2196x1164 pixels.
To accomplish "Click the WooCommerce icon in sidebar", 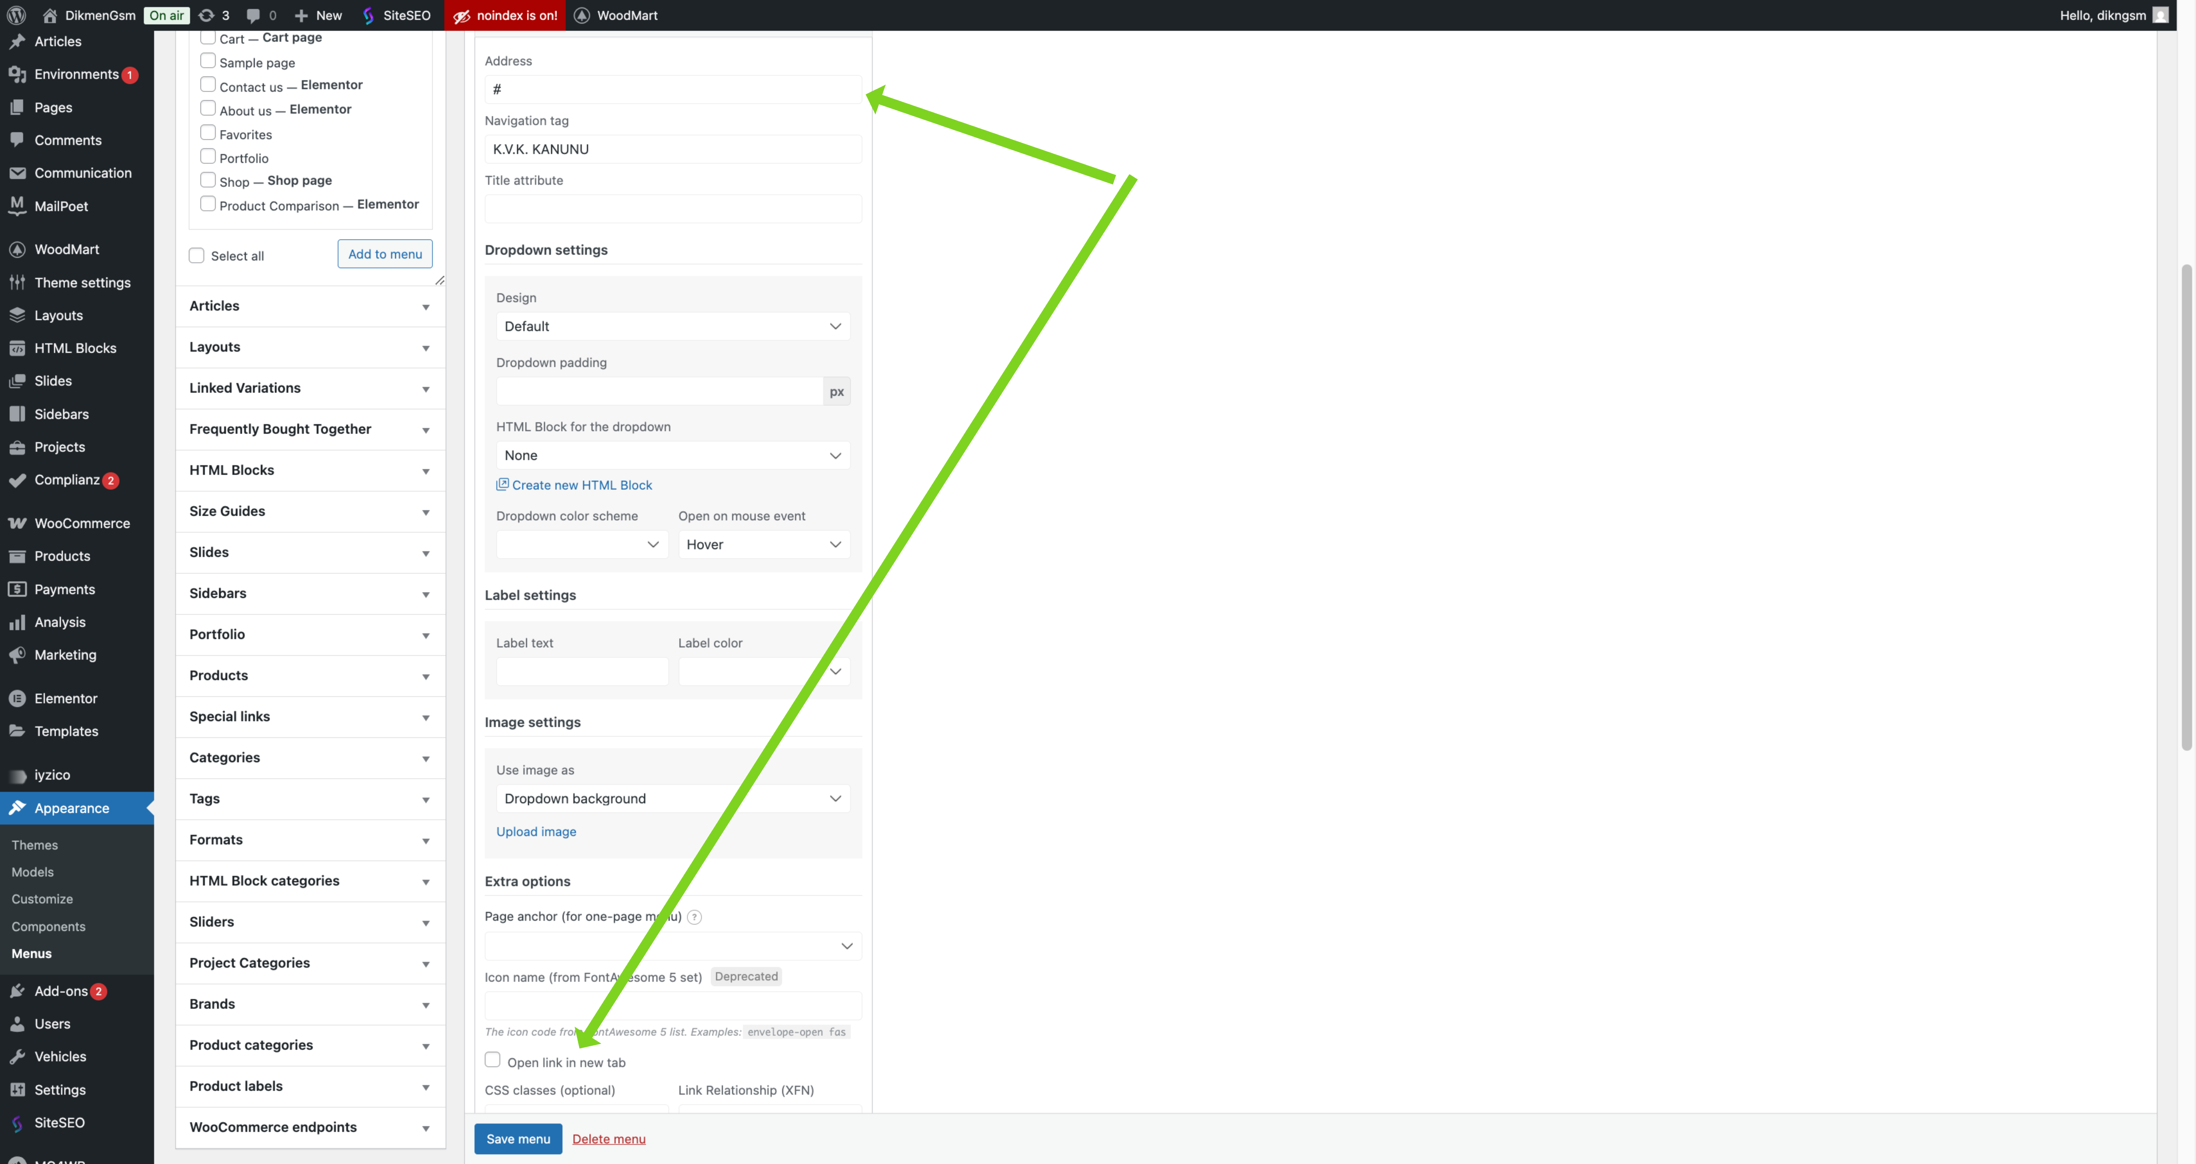I will click(17, 523).
